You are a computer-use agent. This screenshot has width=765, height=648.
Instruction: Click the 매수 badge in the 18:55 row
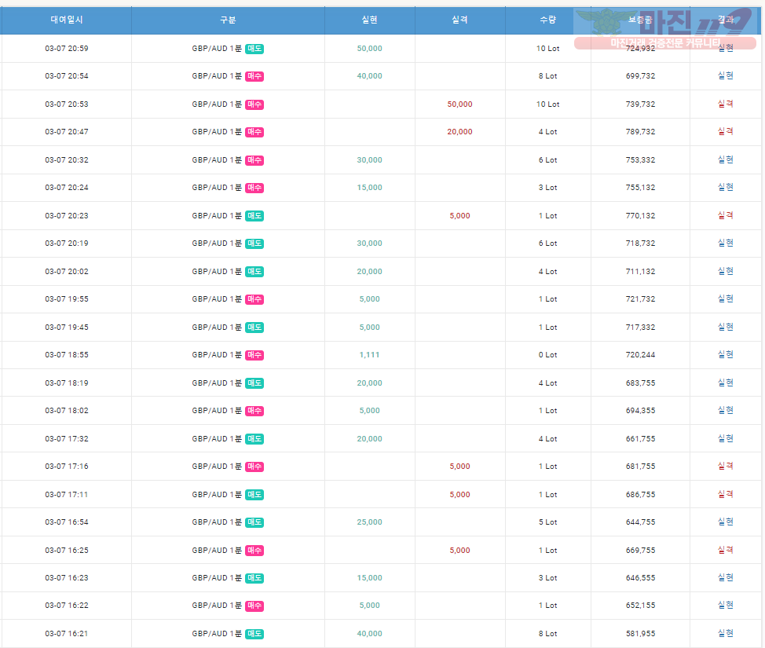(254, 355)
